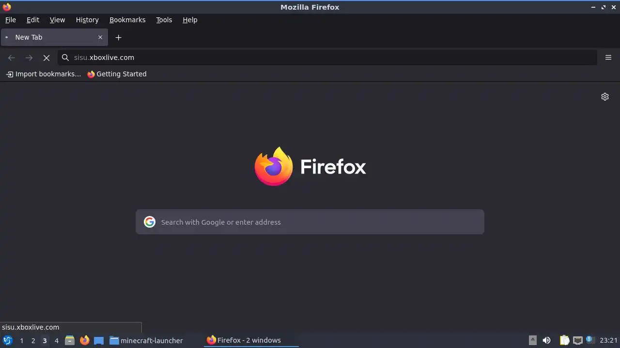Open the File menu

click(x=10, y=20)
